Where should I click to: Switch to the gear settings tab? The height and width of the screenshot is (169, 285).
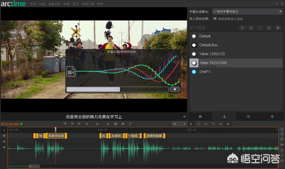[x=272, y=117]
